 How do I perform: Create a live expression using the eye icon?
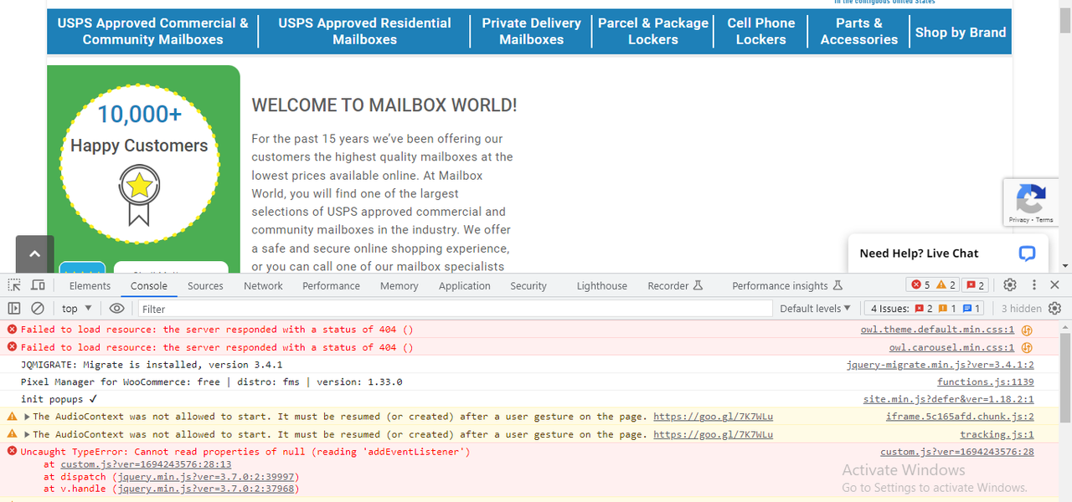coord(116,309)
